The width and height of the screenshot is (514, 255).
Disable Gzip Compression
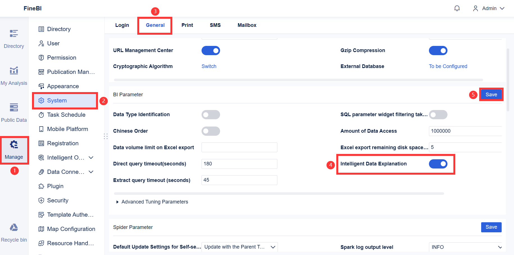438,50
